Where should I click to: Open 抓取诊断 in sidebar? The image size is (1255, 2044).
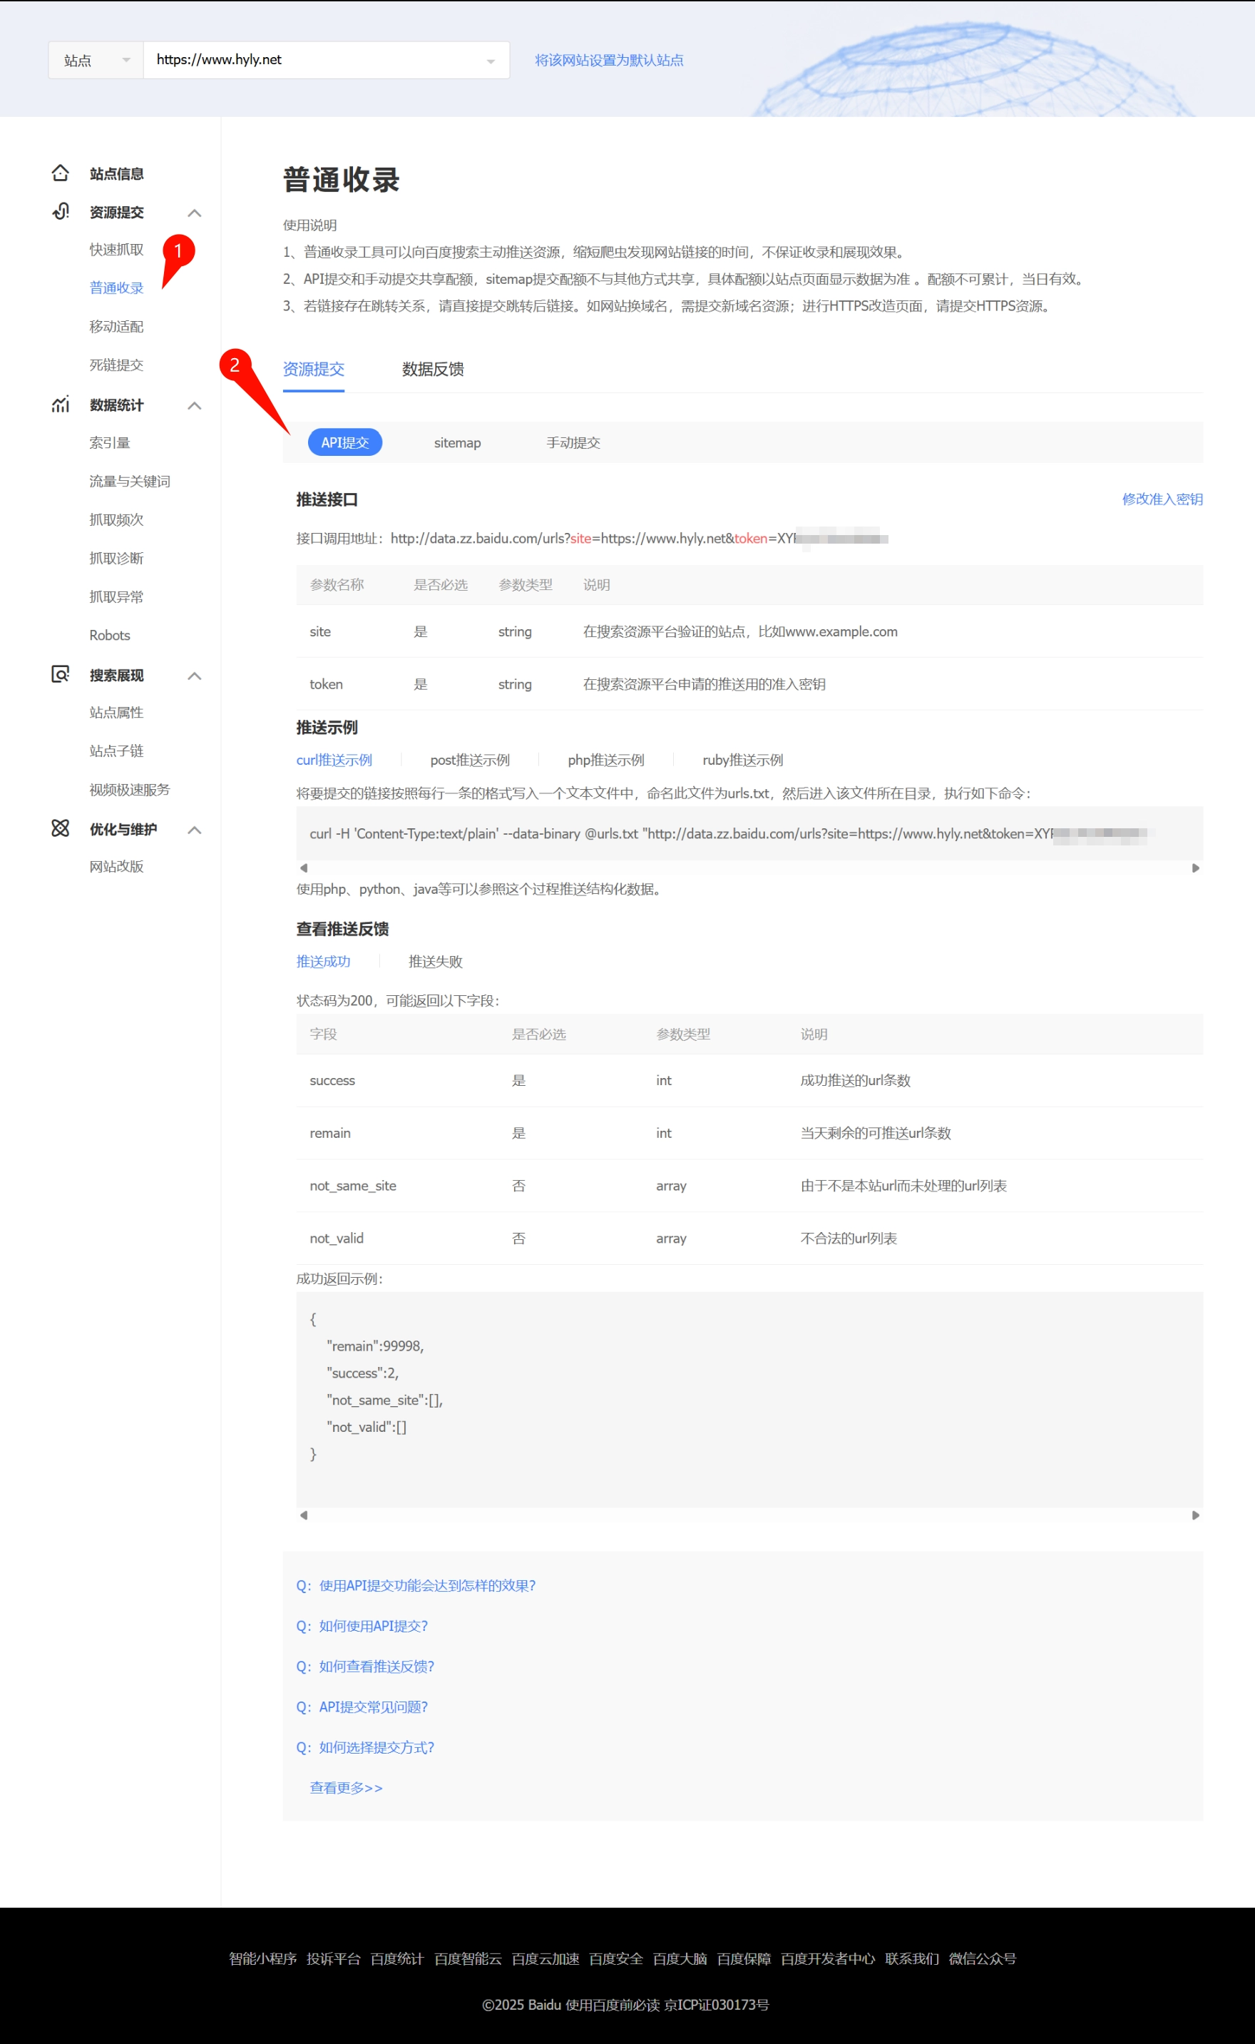pos(117,559)
